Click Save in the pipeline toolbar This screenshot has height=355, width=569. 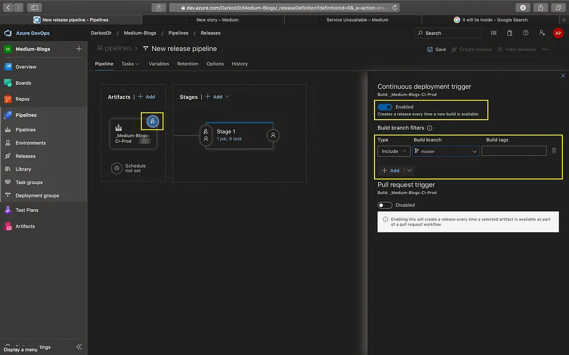point(437,49)
